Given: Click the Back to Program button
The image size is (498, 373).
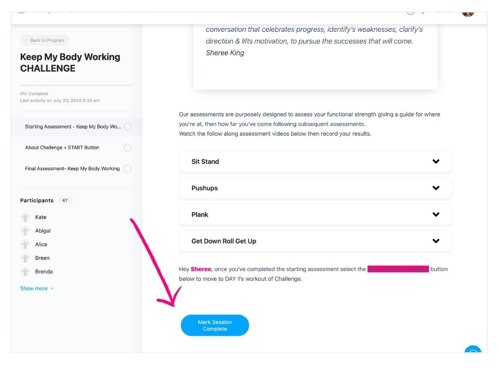Looking at the screenshot, I should point(45,40).
